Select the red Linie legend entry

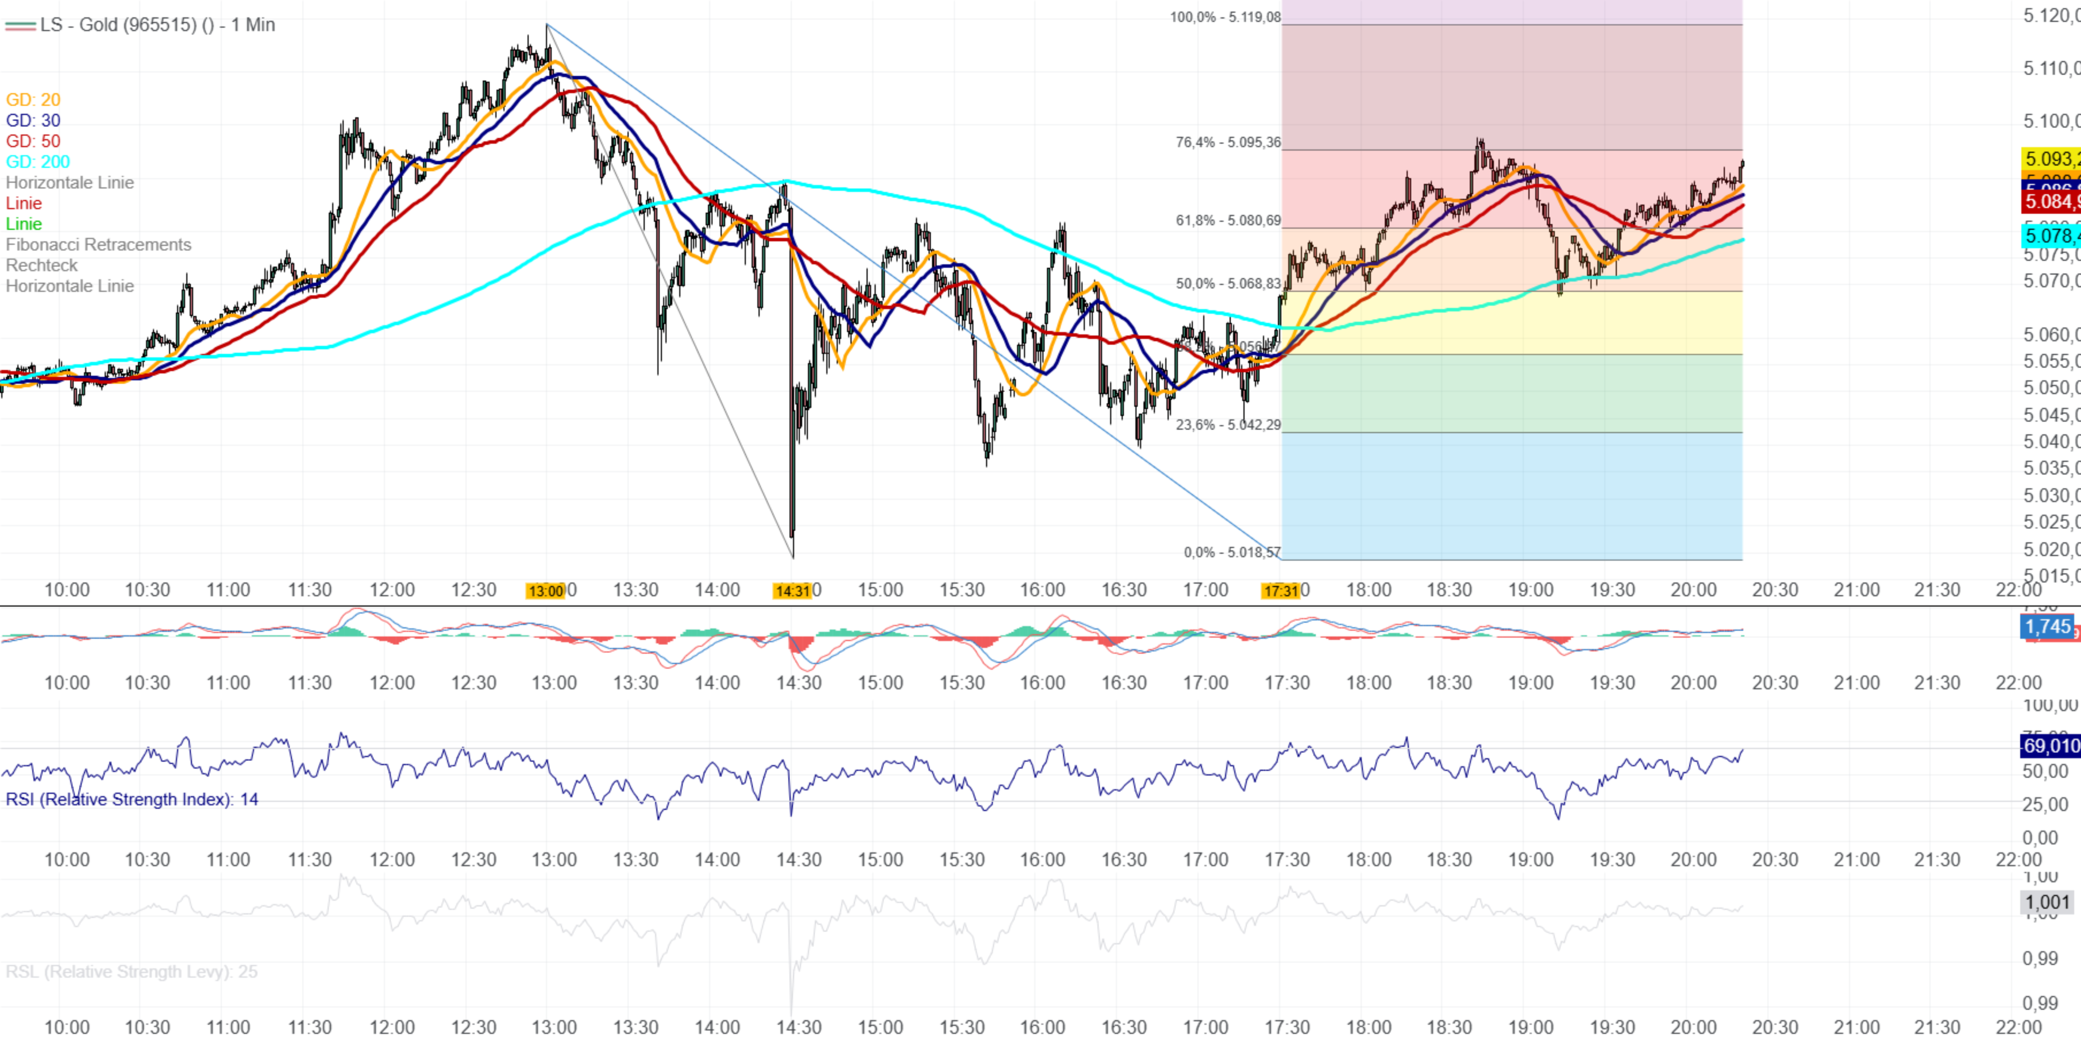tap(24, 203)
